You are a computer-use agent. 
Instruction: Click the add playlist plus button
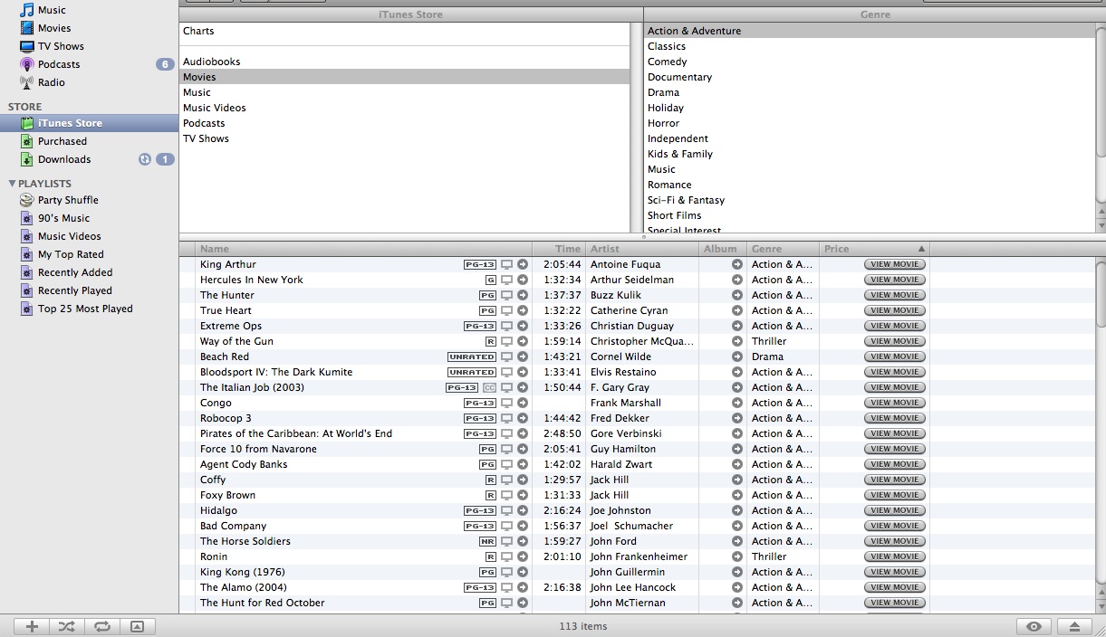click(x=32, y=626)
